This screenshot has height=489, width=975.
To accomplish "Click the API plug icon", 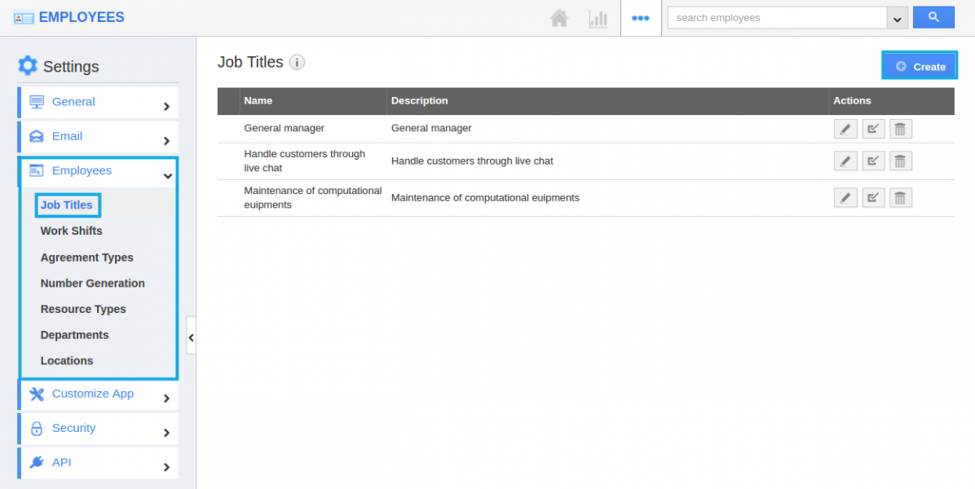I will pos(37,462).
